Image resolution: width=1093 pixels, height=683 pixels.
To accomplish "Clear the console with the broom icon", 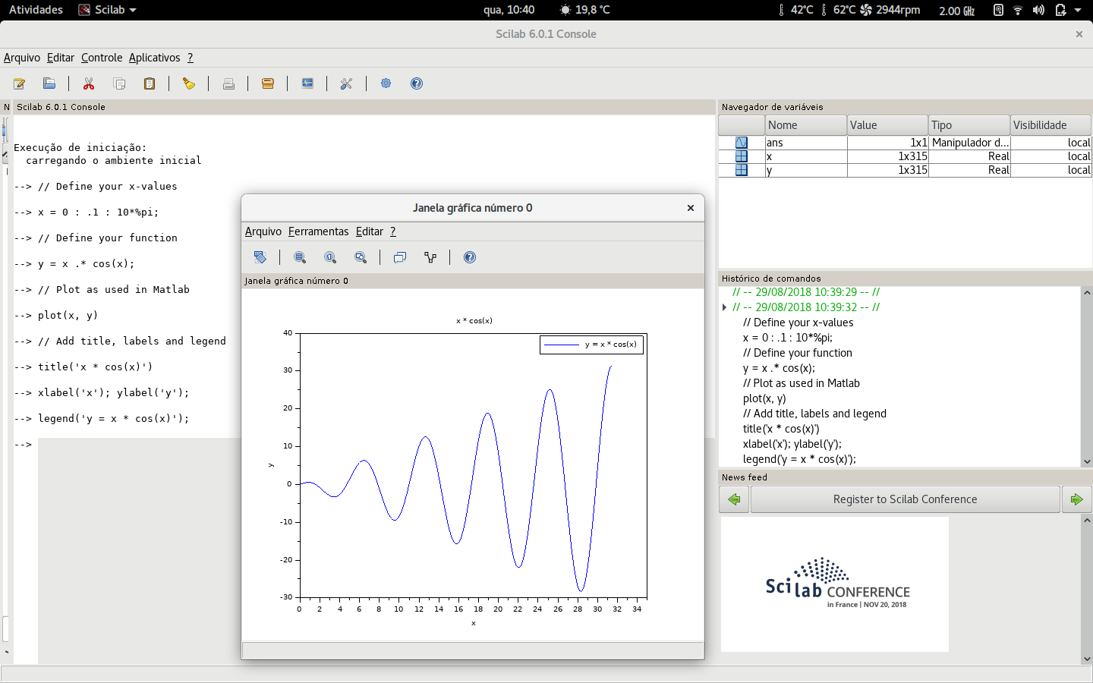I will pos(189,83).
